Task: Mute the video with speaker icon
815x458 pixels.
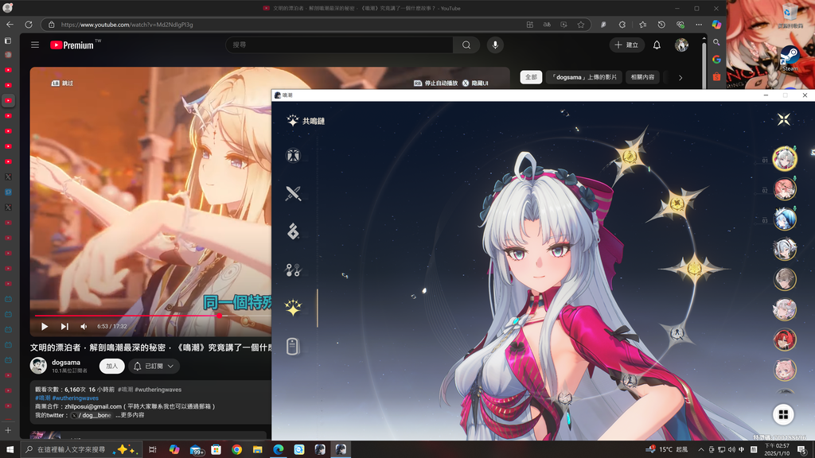Action: click(x=84, y=327)
